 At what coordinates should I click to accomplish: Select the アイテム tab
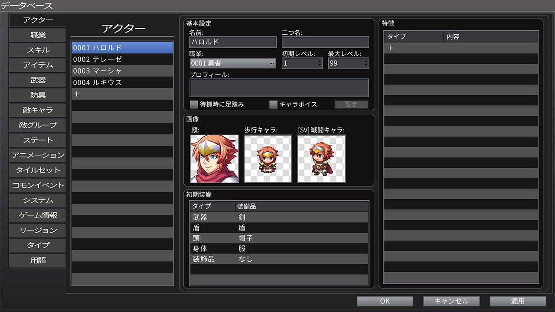pos(37,65)
